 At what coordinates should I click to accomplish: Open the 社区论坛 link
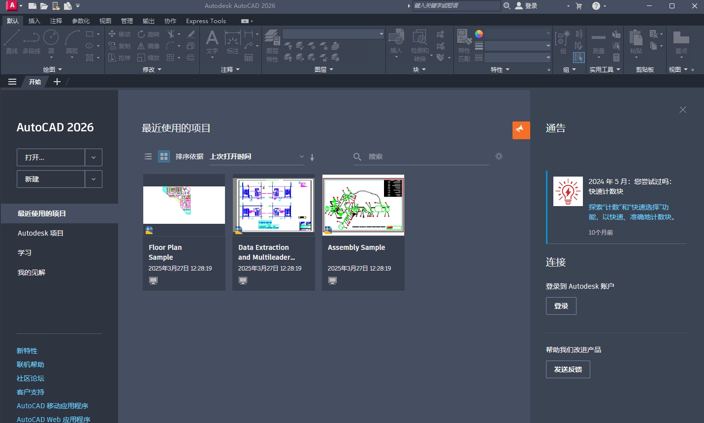click(30, 378)
